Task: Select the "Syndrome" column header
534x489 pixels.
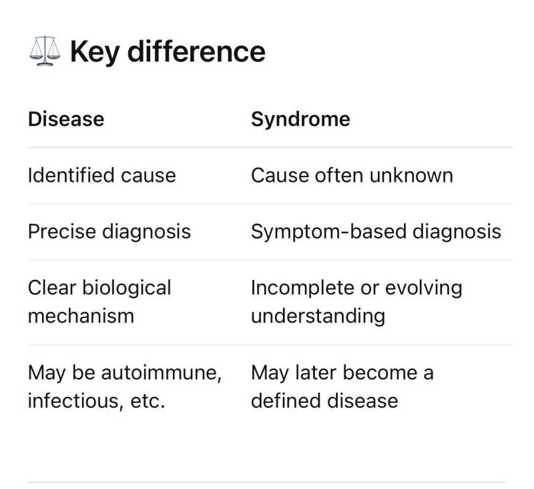Action: pos(300,119)
